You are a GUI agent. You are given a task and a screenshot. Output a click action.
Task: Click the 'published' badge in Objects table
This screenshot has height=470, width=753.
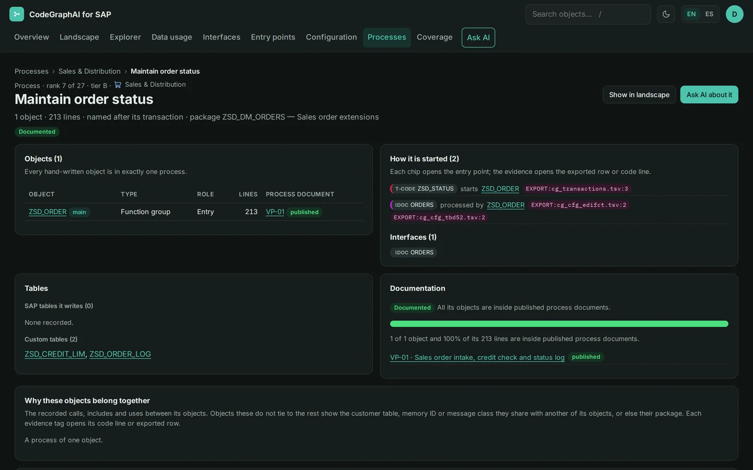(304, 212)
